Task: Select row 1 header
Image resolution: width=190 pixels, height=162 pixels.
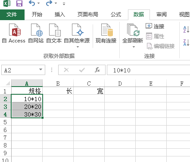Action: [x=6, y=91]
